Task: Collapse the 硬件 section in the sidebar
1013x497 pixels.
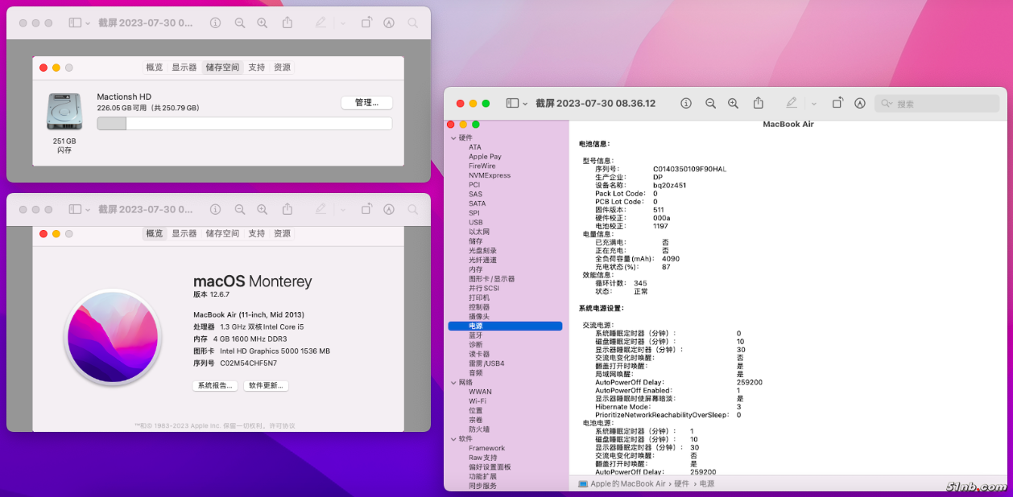Action: click(x=453, y=138)
